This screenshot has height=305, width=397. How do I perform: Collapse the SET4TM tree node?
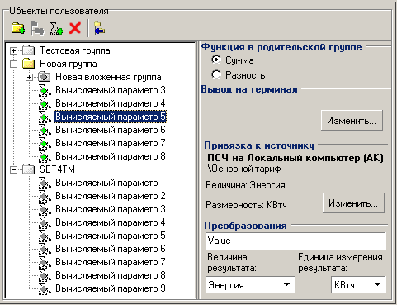pos(13,169)
